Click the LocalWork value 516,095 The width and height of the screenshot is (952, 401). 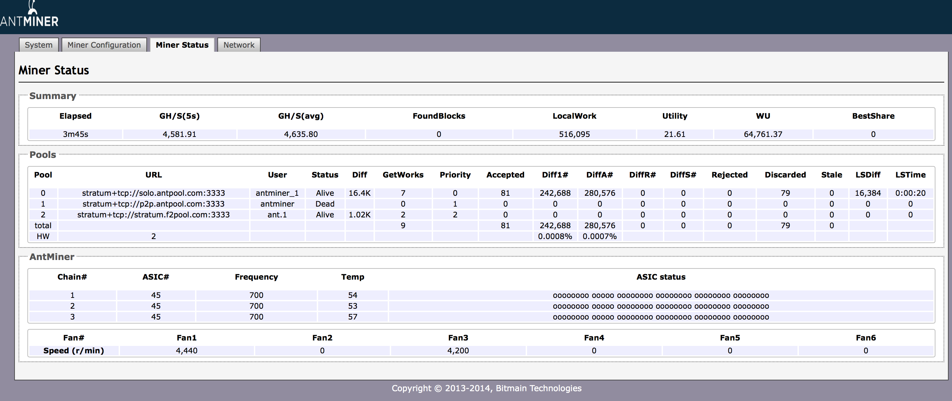pos(574,134)
